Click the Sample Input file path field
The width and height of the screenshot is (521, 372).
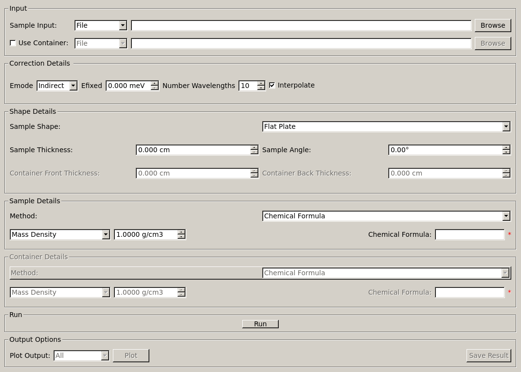point(301,25)
